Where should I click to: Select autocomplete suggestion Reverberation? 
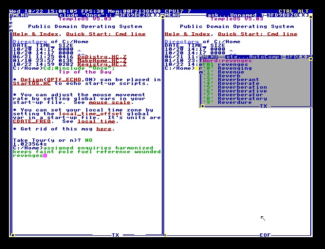click(x=242, y=87)
